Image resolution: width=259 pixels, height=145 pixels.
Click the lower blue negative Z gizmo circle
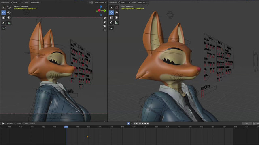101,15
